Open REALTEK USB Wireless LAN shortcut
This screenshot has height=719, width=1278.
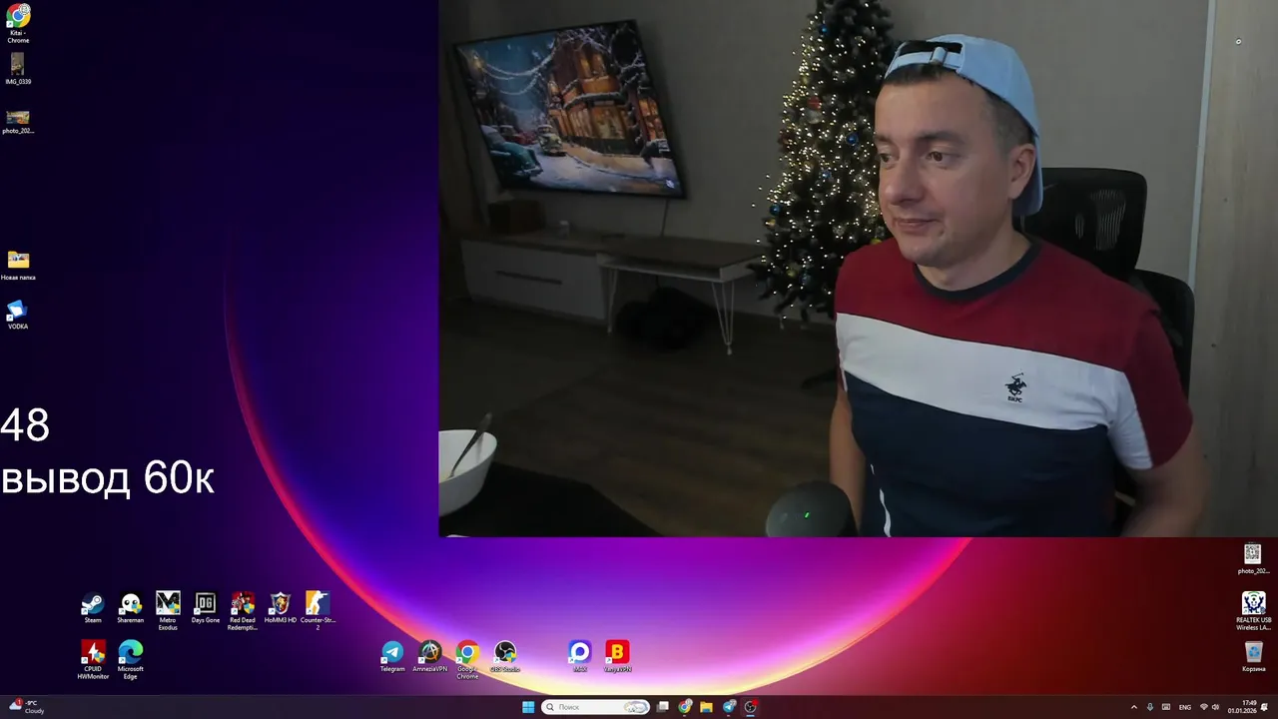(1253, 611)
